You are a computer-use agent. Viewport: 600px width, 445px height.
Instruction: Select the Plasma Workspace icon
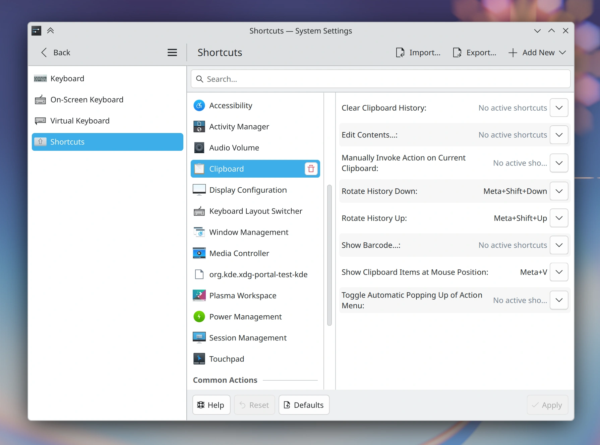point(199,296)
